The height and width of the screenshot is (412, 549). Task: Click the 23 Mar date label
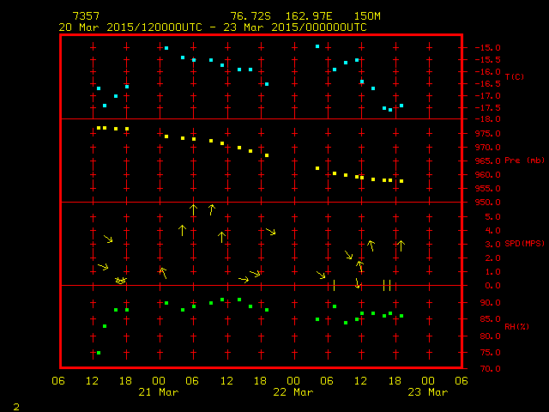pos(427,392)
